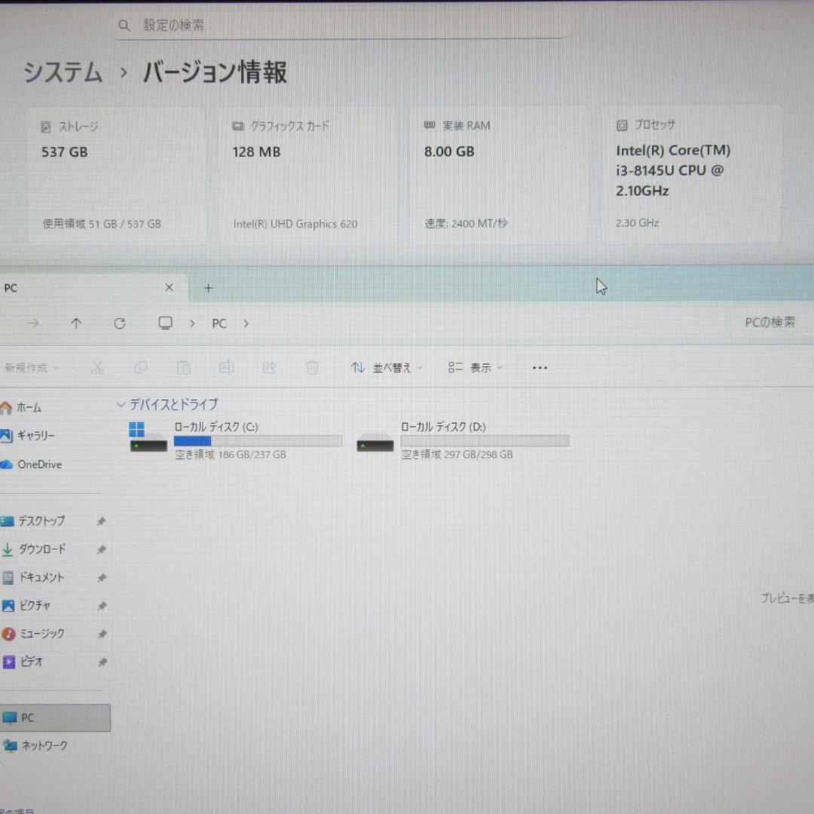Click the Refresh icon in the navigation bar
The height and width of the screenshot is (814, 814).
coord(120,323)
